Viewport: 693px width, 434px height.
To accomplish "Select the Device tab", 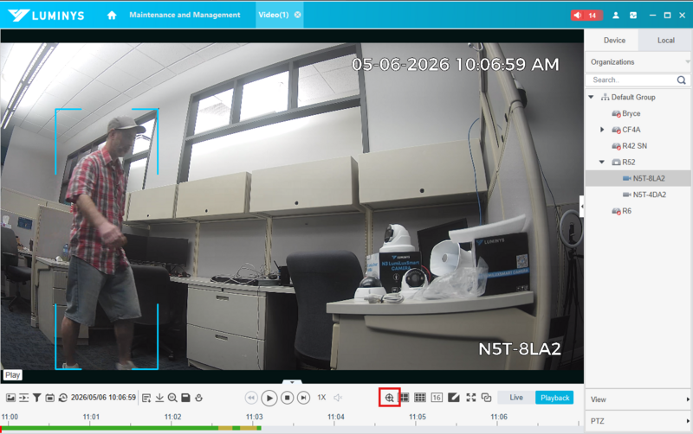I will pos(614,40).
